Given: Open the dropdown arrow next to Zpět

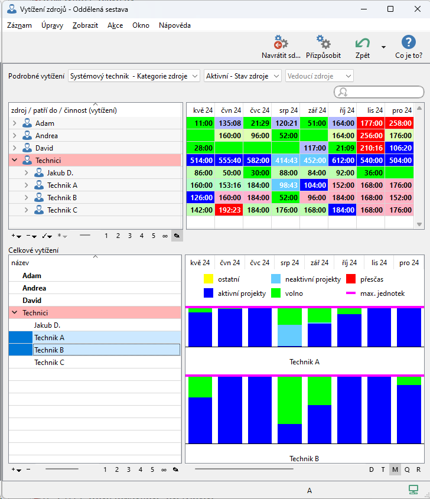Looking at the screenshot, I should [x=384, y=47].
